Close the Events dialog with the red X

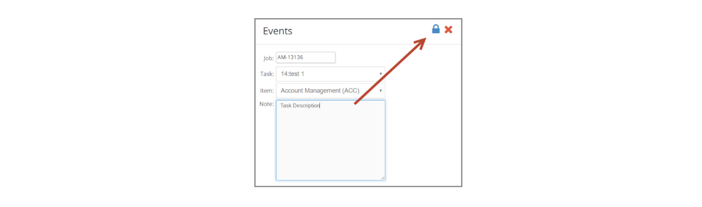tap(448, 29)
